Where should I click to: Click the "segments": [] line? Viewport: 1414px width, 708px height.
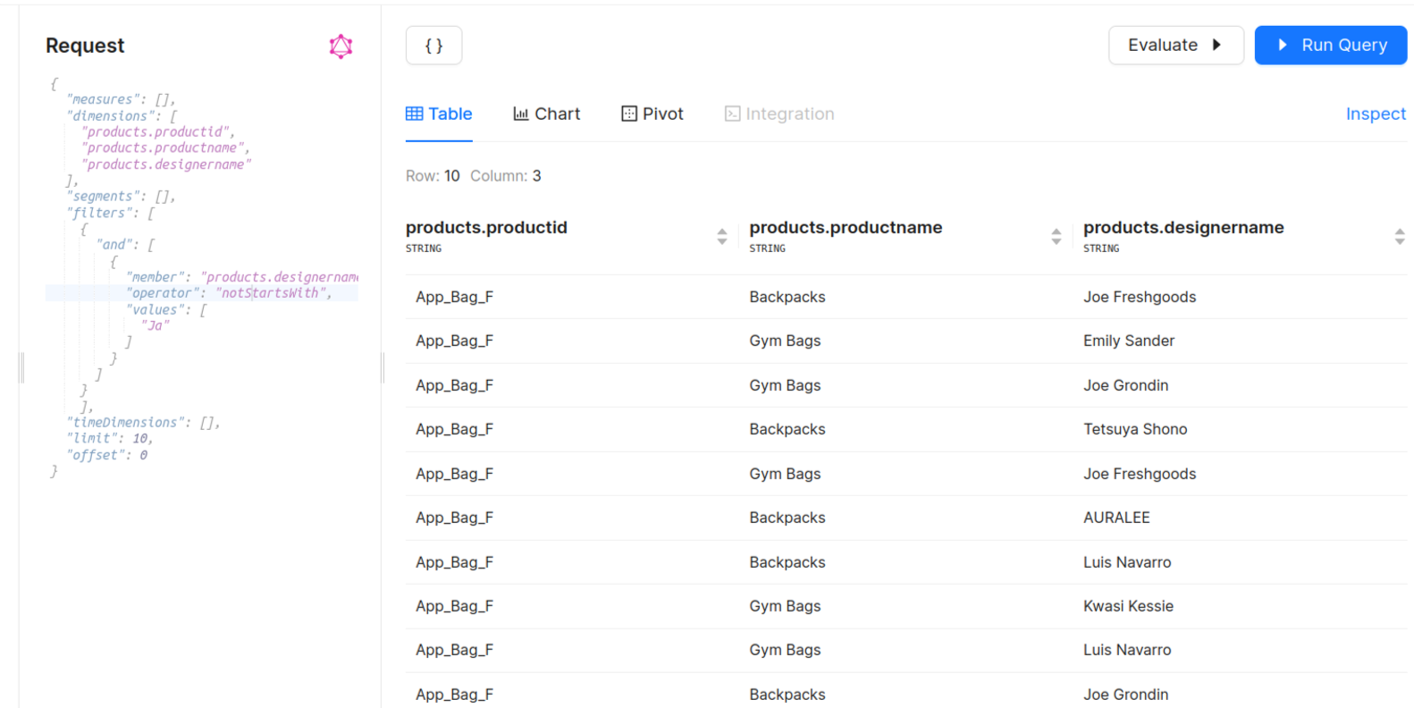point(121,196)
